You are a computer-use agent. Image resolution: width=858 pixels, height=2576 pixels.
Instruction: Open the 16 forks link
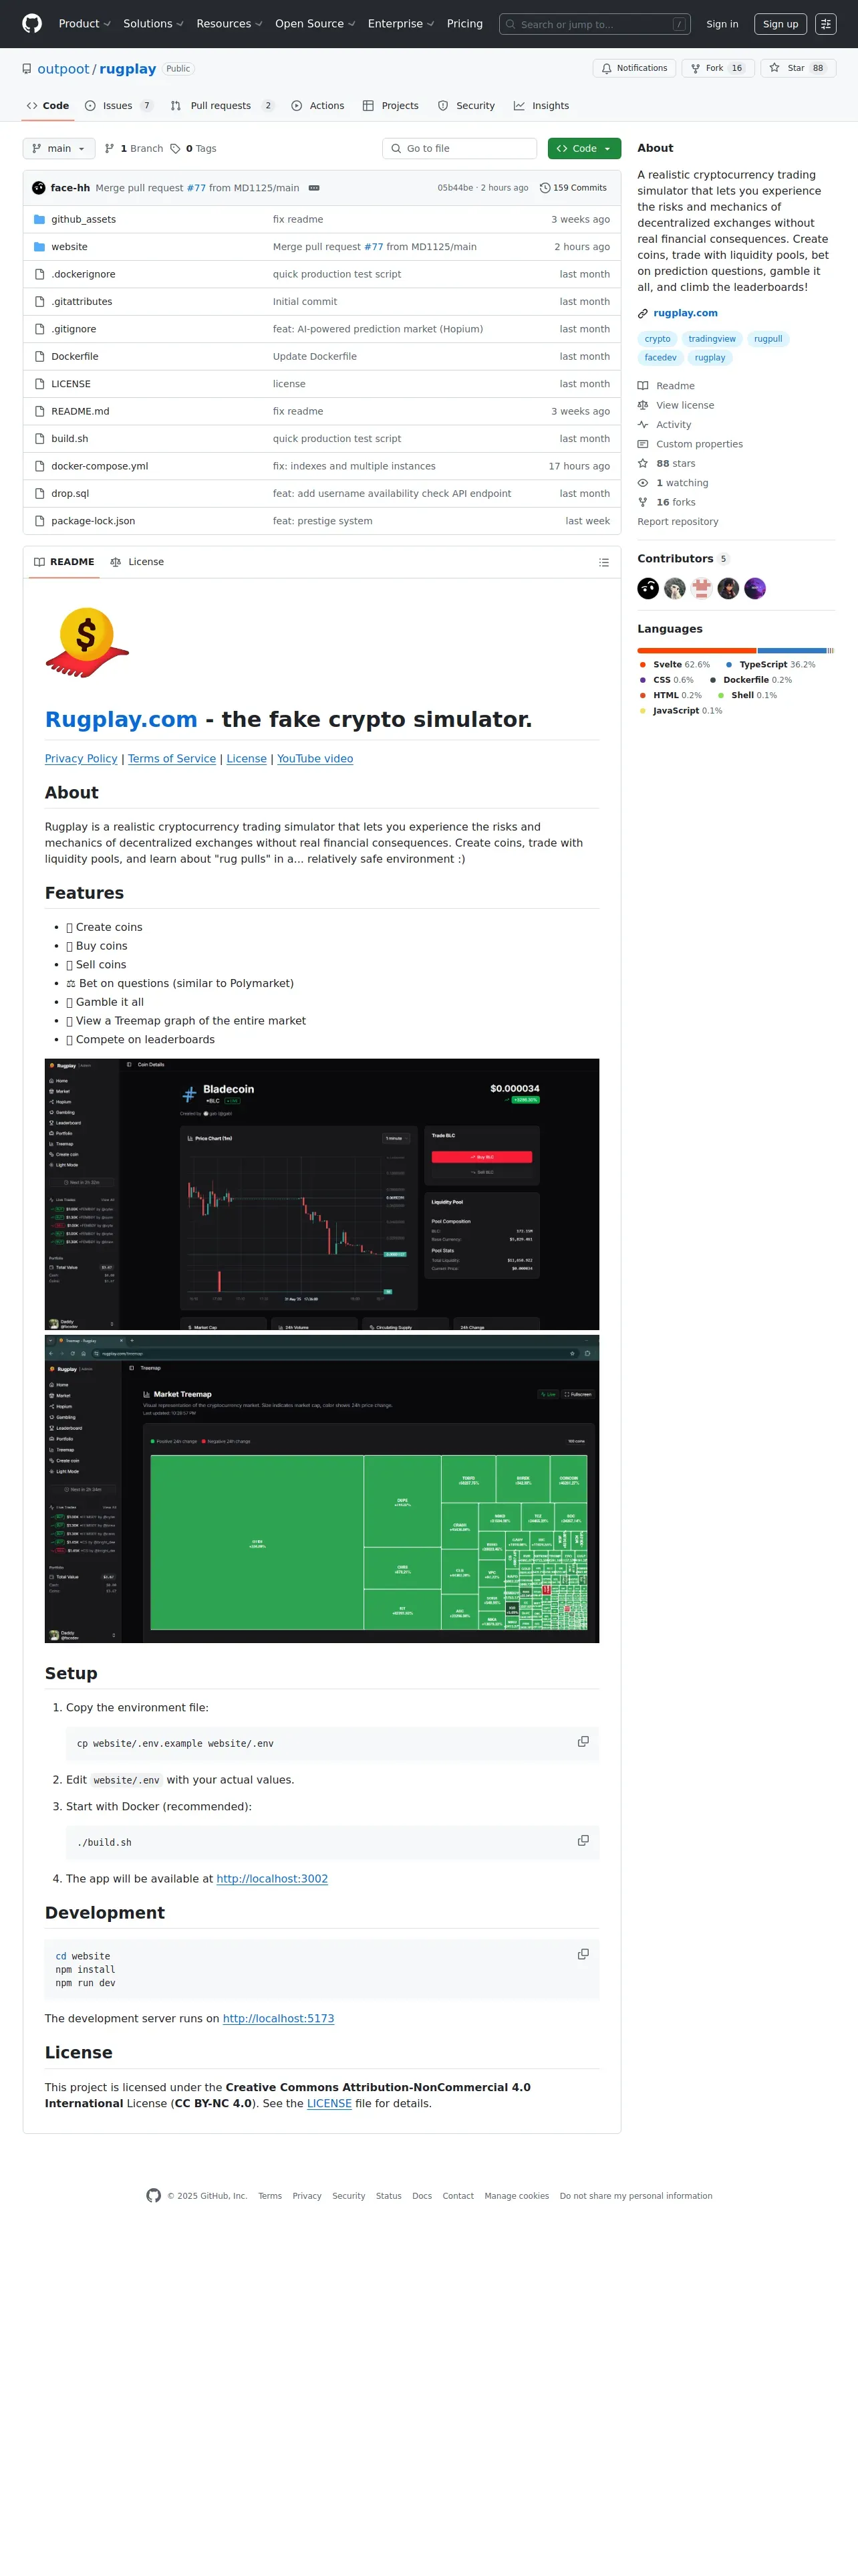point(675,503)
